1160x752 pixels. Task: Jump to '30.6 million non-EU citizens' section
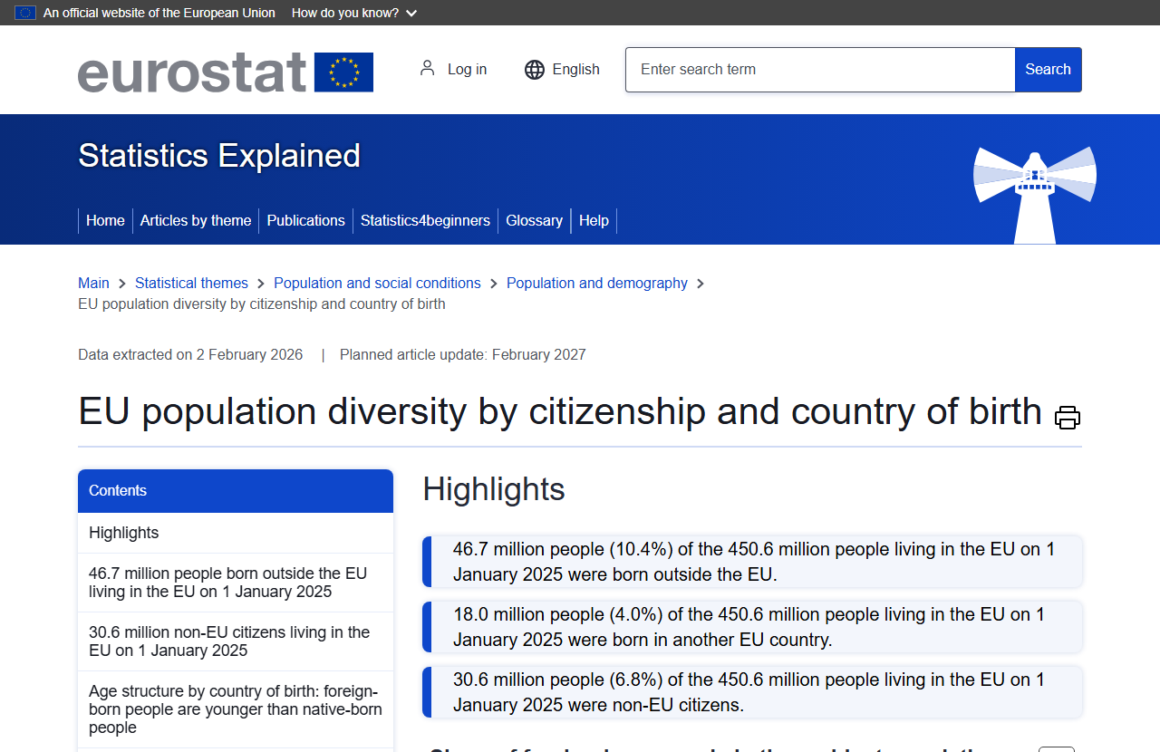(236, 641)
